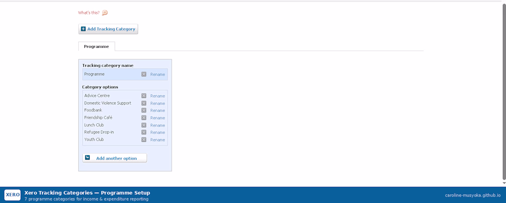Screen dimensions: 506x203
Task: Click the speech bubble help icon
Action: pyautogui.click(x=105, y=13)
